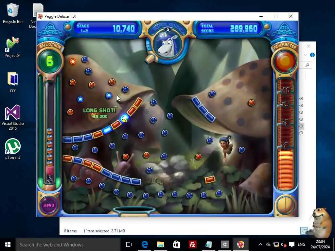Click the Fevermeter multiplier gauge
The width and height of the screenshot is (335, 251).
[x=285, y=134]
